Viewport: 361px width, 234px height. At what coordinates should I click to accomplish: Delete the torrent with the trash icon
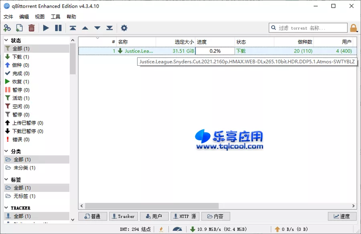[31, 28]
